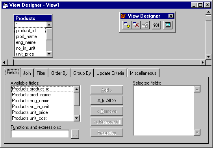Click the Products table scroll-down arrow
Image resolution: width=213 pixels, height=148 pixels.
pos(49,54)
